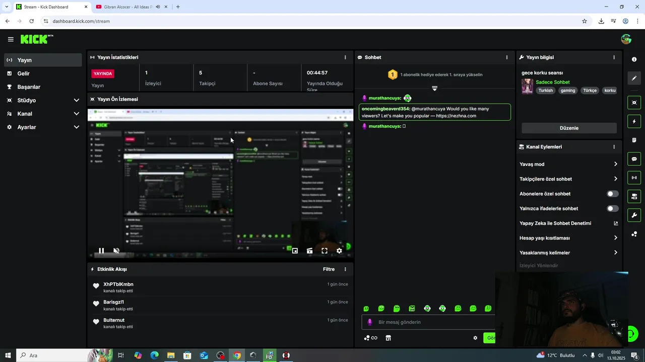Open Windows Start menu
The image size is (645, 362).
pyautogui.click(x=8, y=355)
